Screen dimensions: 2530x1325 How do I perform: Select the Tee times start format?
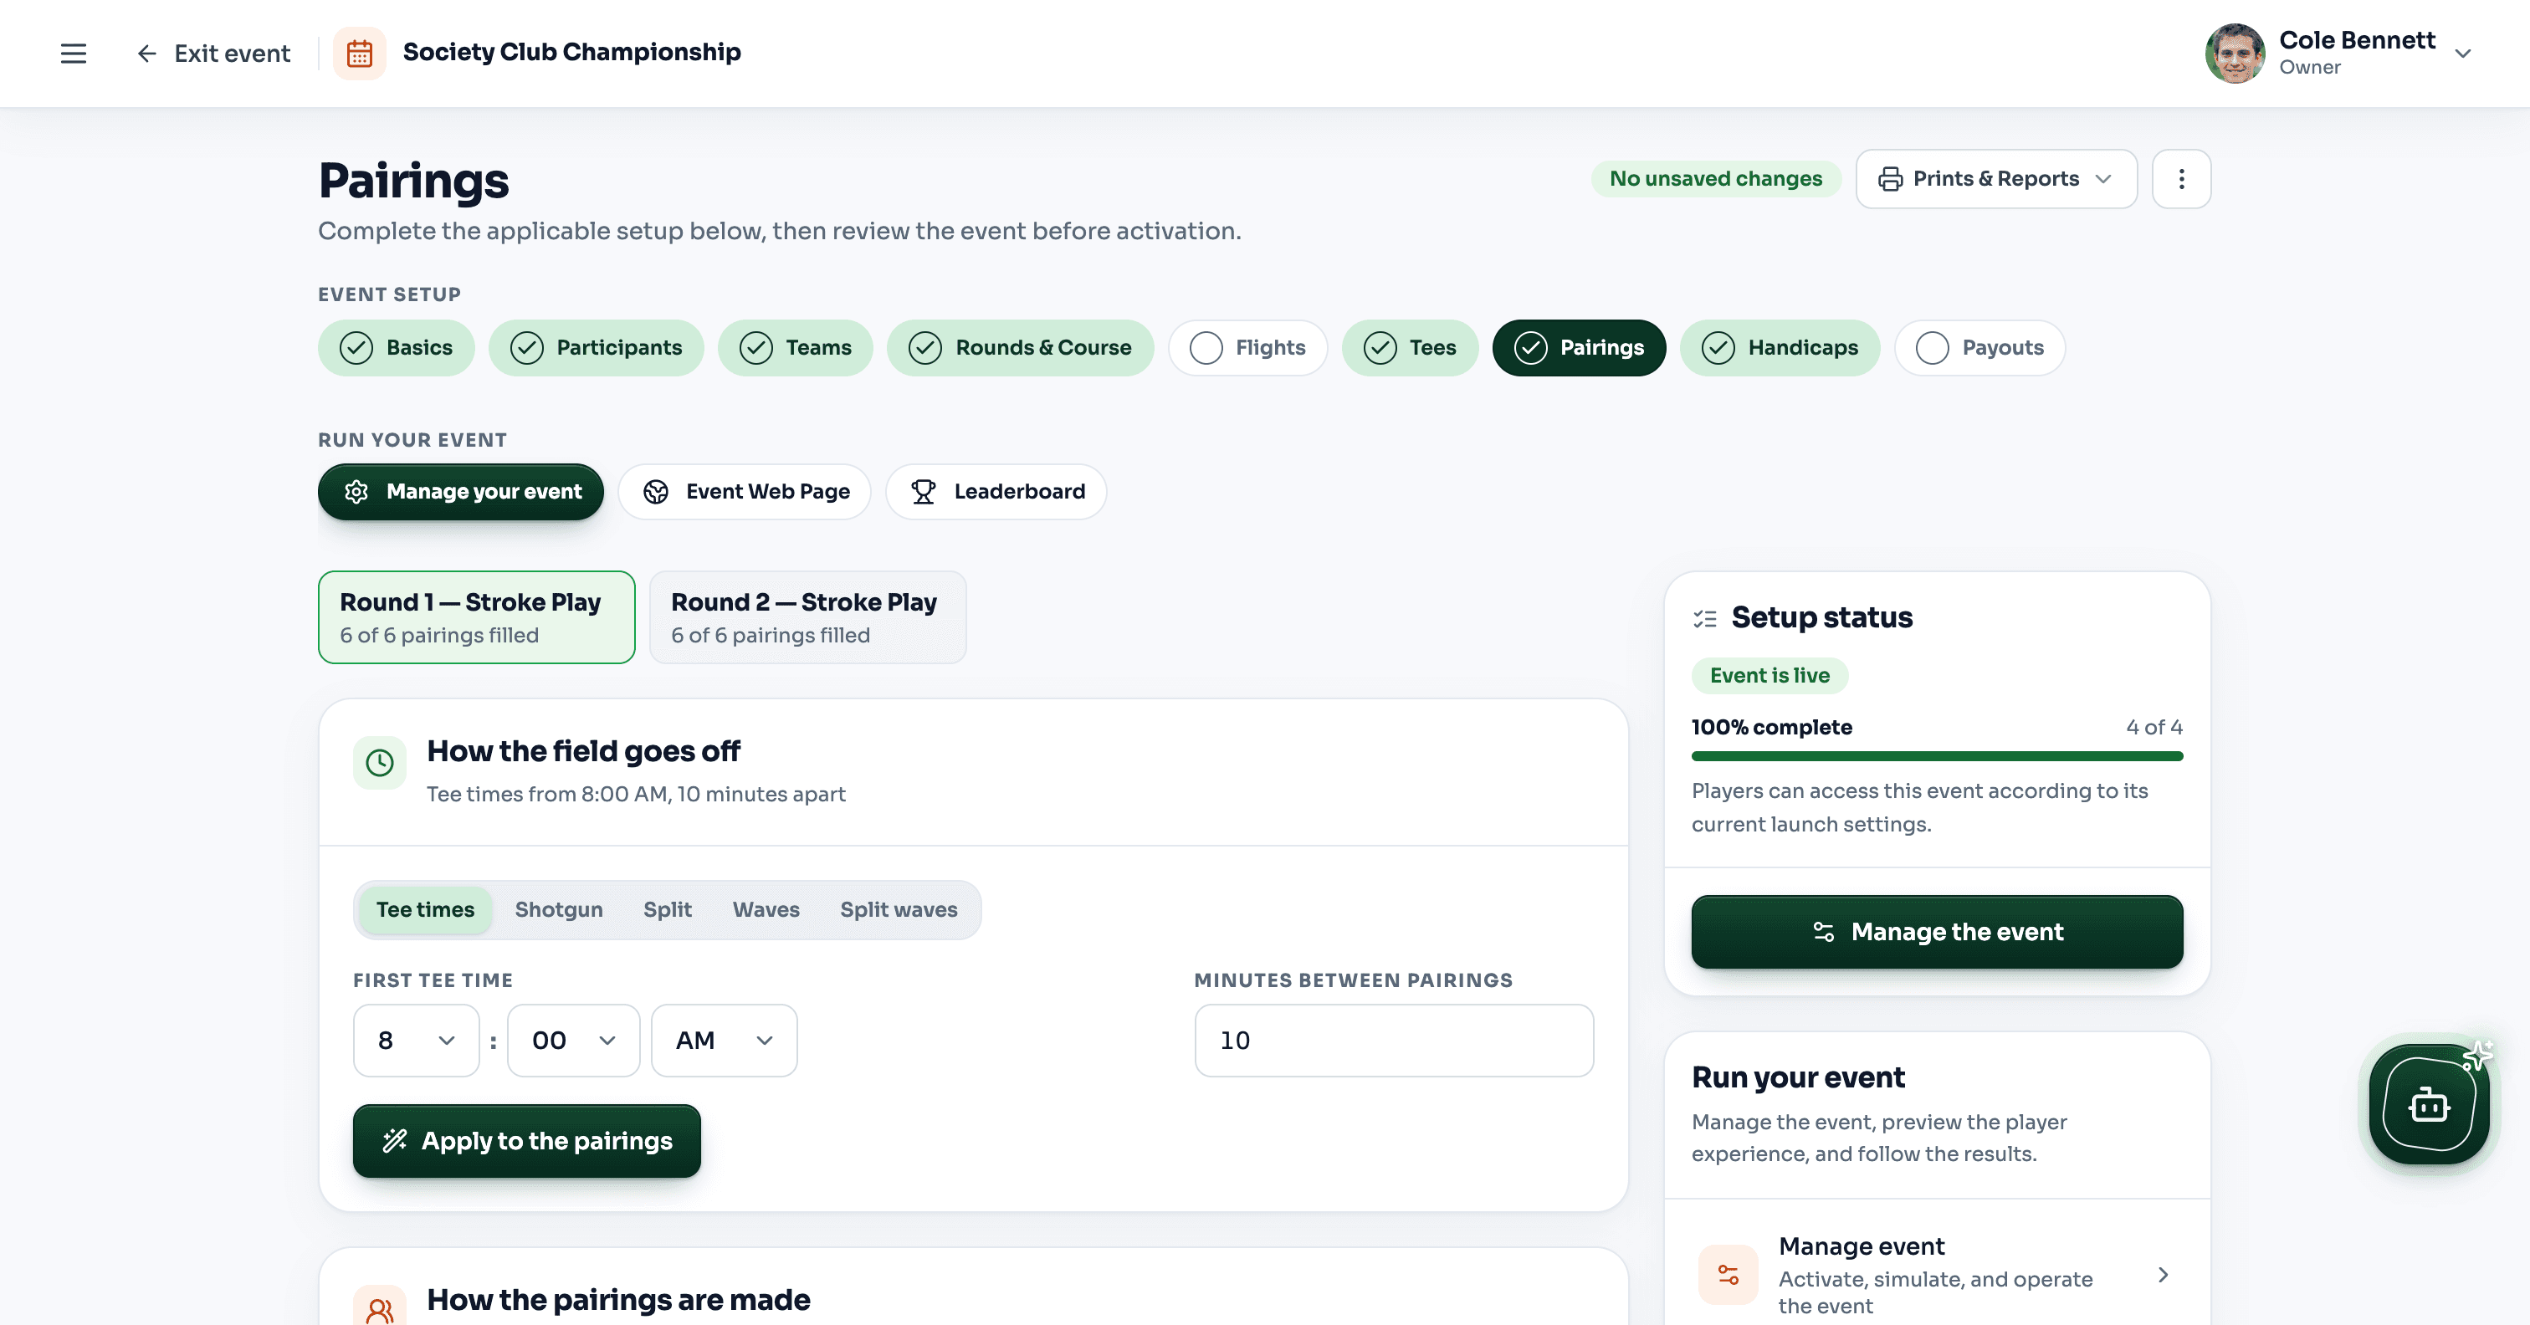tap(425, 909)
